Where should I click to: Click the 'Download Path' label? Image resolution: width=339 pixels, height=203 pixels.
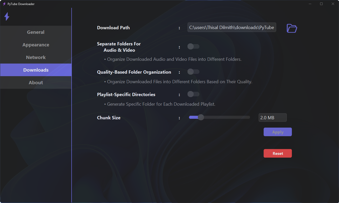(113, 28)
